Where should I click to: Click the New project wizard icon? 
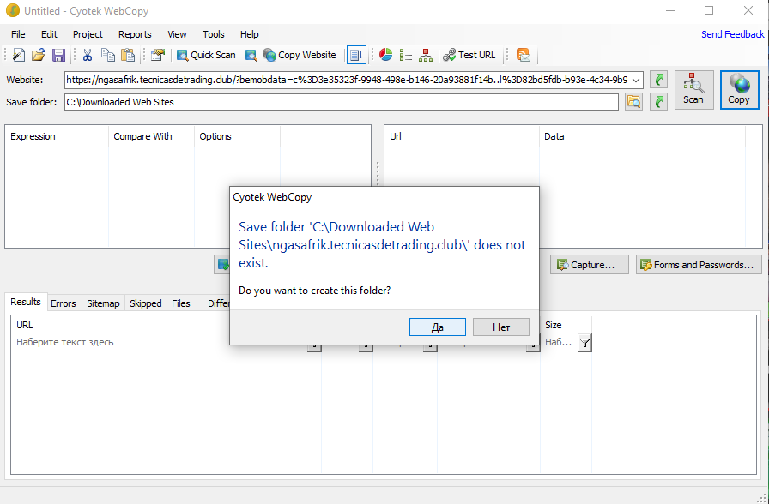pyautogui.click(x=19, y=55)
